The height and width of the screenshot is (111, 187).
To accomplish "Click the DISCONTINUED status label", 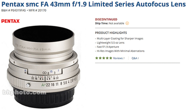I will pos(106,19).
